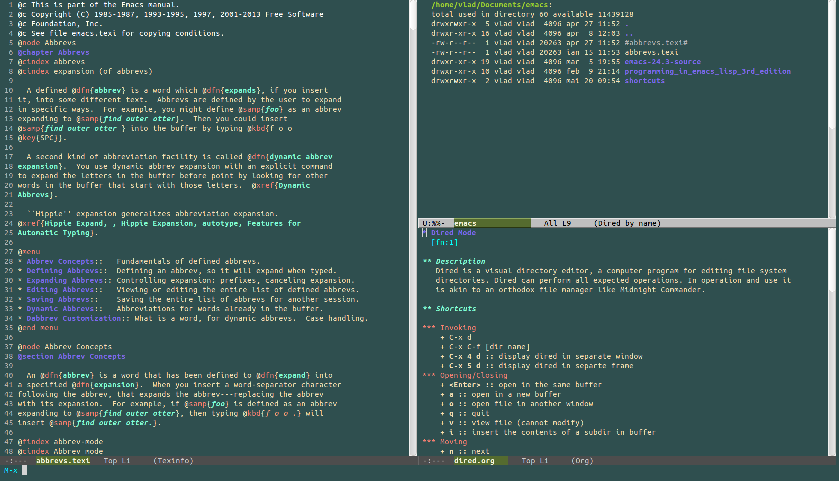839x481 pixels.
Task: Click the (Org) major mode indicator
Action: (x=582, y=461)
